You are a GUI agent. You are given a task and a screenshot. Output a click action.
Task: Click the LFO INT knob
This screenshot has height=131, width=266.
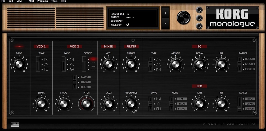click(221, 104)
